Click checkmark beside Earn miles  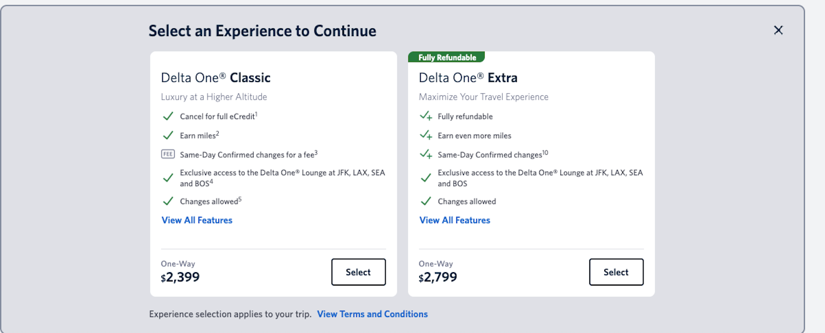pyautogui.click(x=168, y=136)
